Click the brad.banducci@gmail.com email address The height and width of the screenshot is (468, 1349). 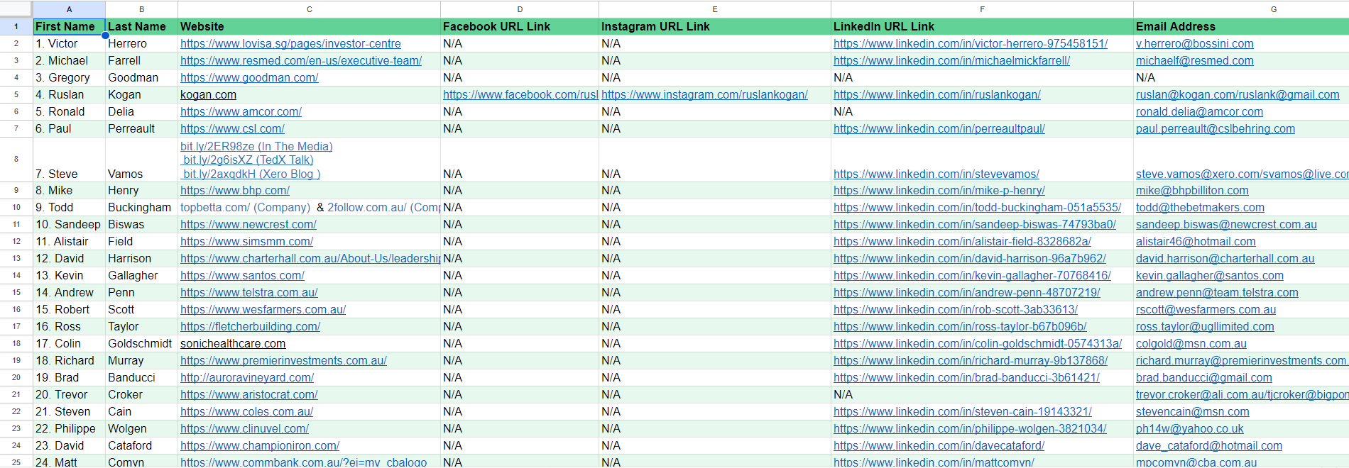pos(1203,378)
